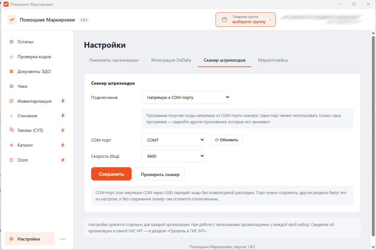Click the Чеки sidebar icon
The height and width of the screenshot is (250, 376).
[11, 86]
